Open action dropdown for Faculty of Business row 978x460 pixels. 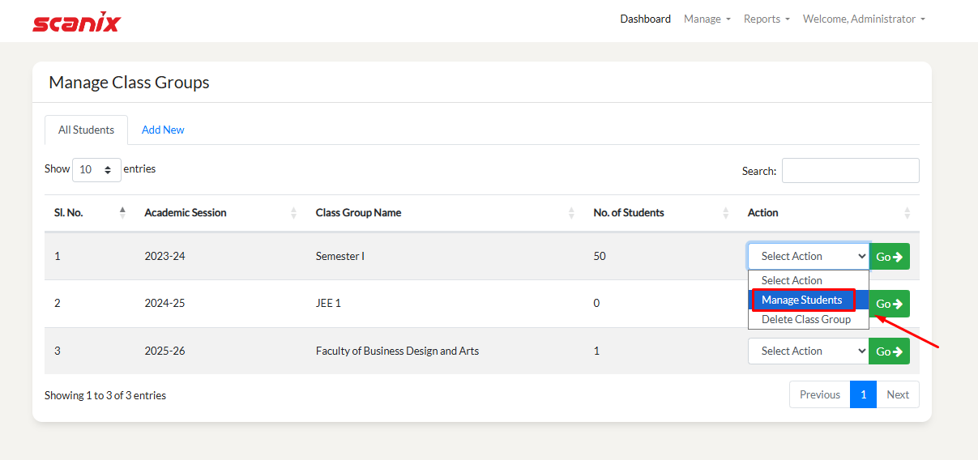pyautogui.click(x=808, y=351)
